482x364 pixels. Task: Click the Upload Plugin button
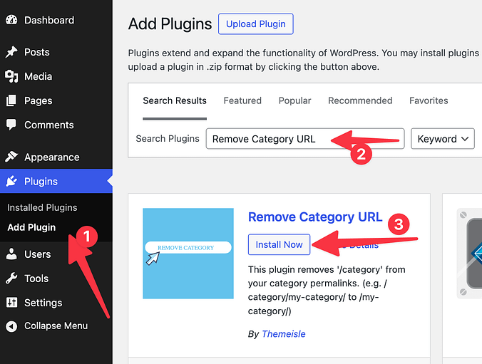(255, 24)
